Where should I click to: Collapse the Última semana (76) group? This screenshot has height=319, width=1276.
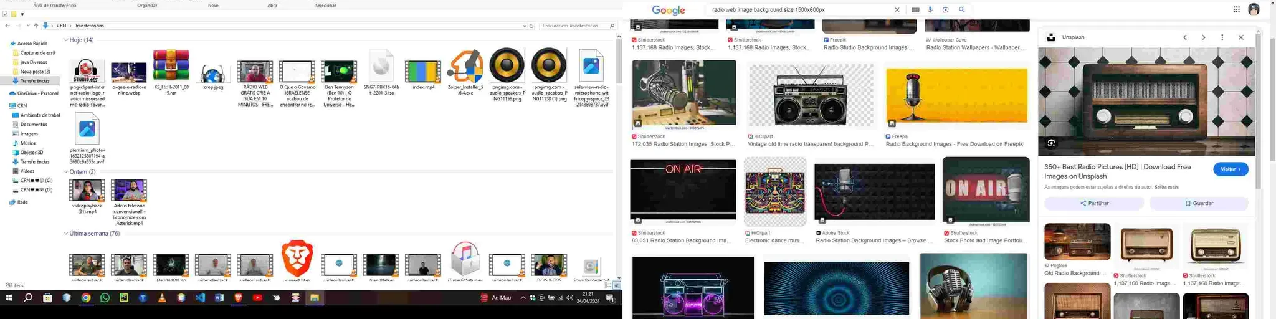[66, 234]
